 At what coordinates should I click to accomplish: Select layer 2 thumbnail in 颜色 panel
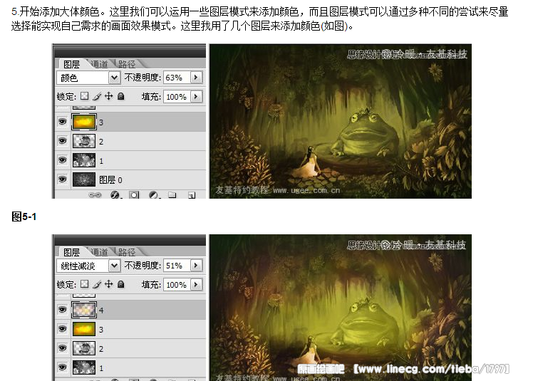tap(84, 141)
